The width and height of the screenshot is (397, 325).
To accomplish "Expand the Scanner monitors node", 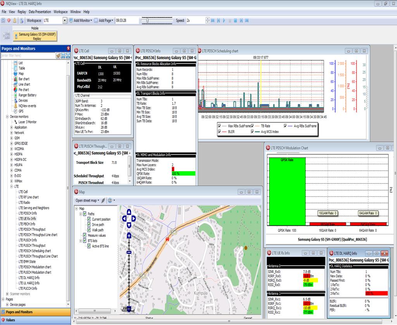I will click(x=7, y=294).
